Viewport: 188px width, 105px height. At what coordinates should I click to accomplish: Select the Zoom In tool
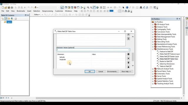[88, 8]
